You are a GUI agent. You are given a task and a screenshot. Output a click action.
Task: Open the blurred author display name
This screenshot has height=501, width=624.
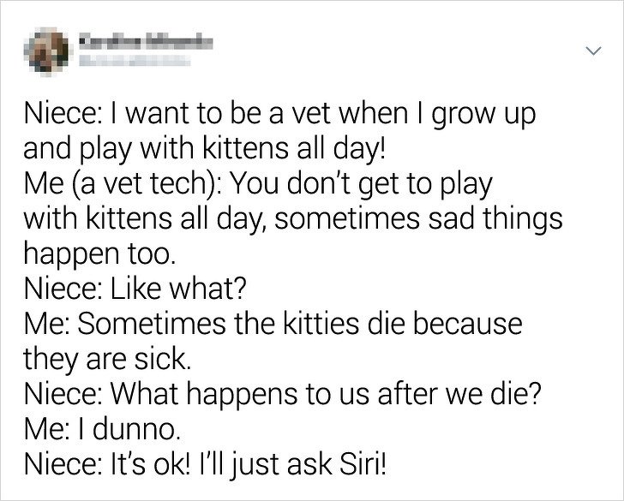pyautogui.click(x=146, y=42)
